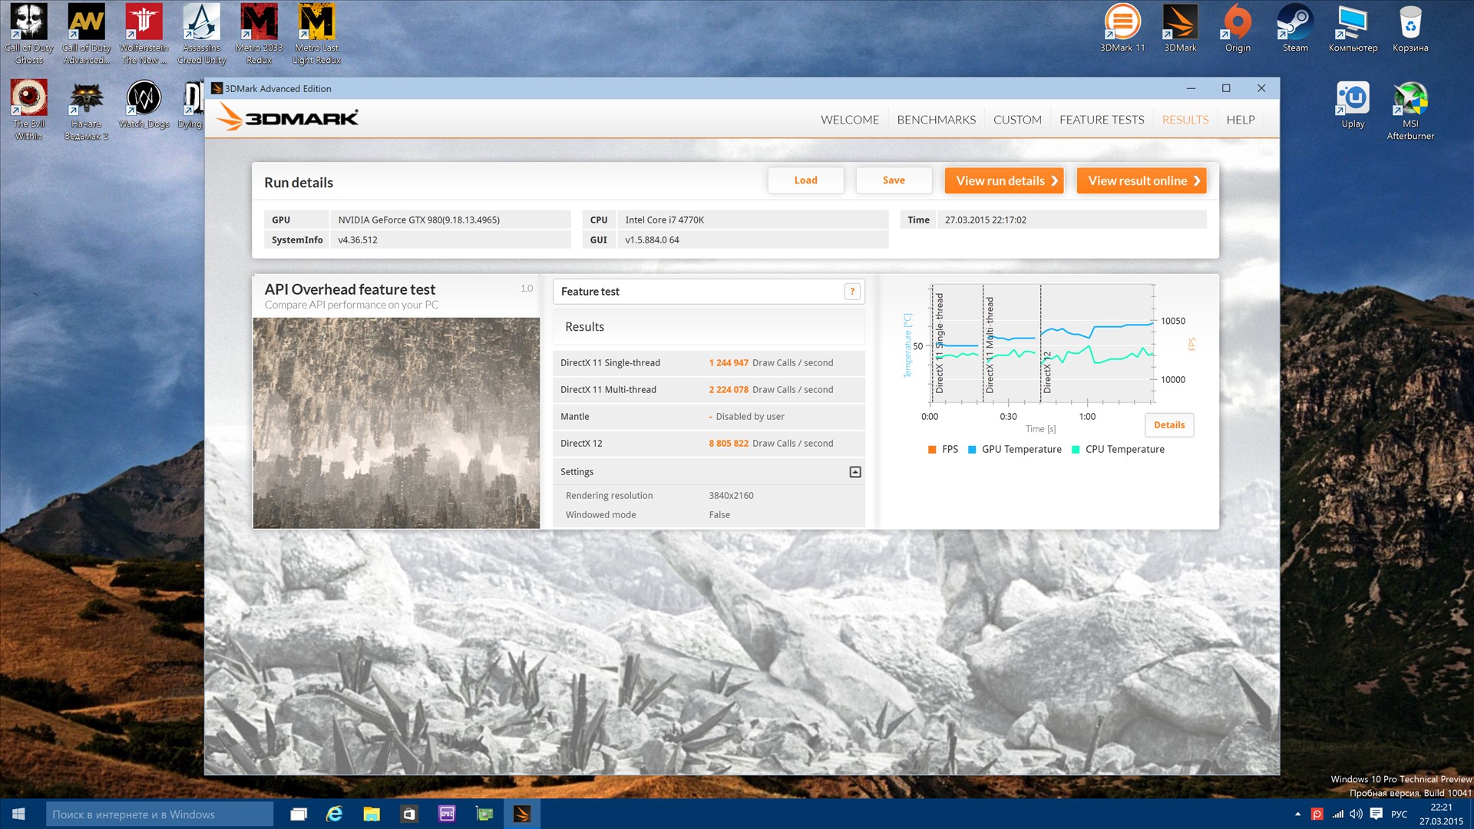Go to the CUSTOM tab
1474x829 pixels.
(1017, 120)
